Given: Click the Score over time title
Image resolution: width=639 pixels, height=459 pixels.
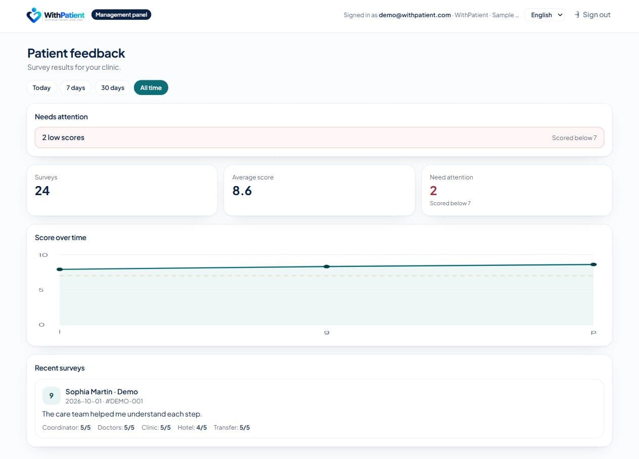Looking at the screenshot, I should [61, 238].
